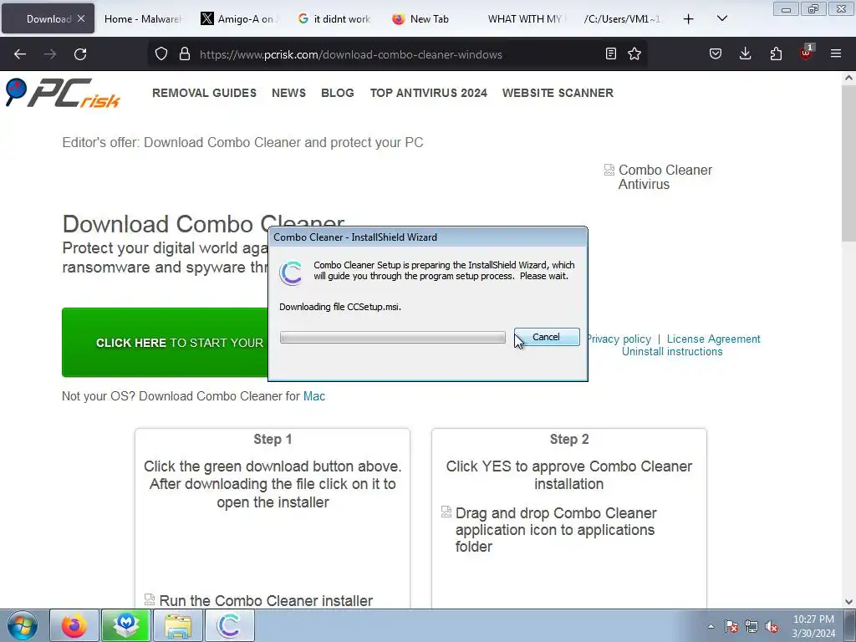Open the extensions puzzle icon

(x=776, y=53)
